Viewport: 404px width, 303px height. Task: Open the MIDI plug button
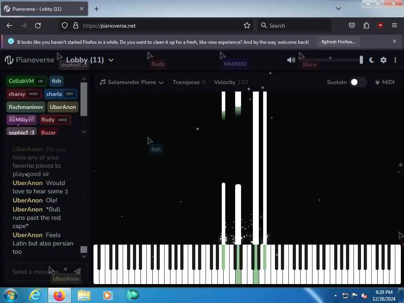[x=385, y=82]
